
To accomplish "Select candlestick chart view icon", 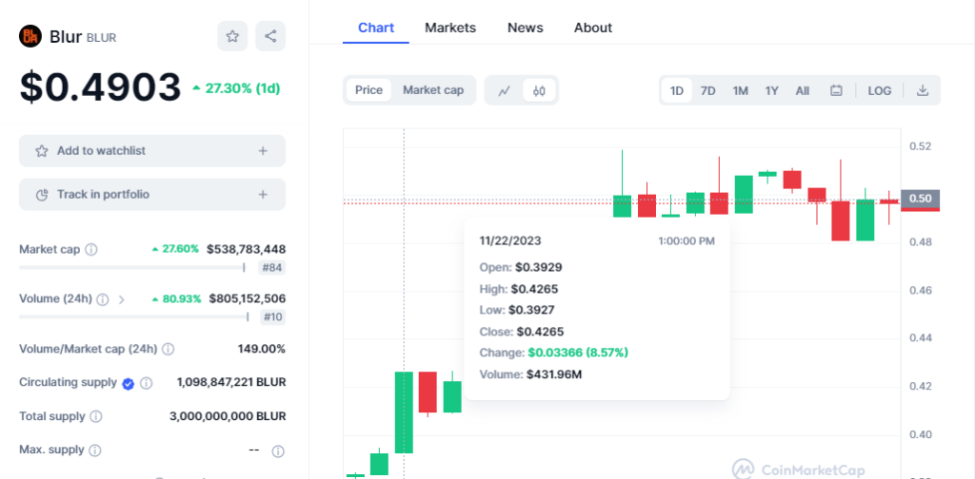I will tap(539, 90).
